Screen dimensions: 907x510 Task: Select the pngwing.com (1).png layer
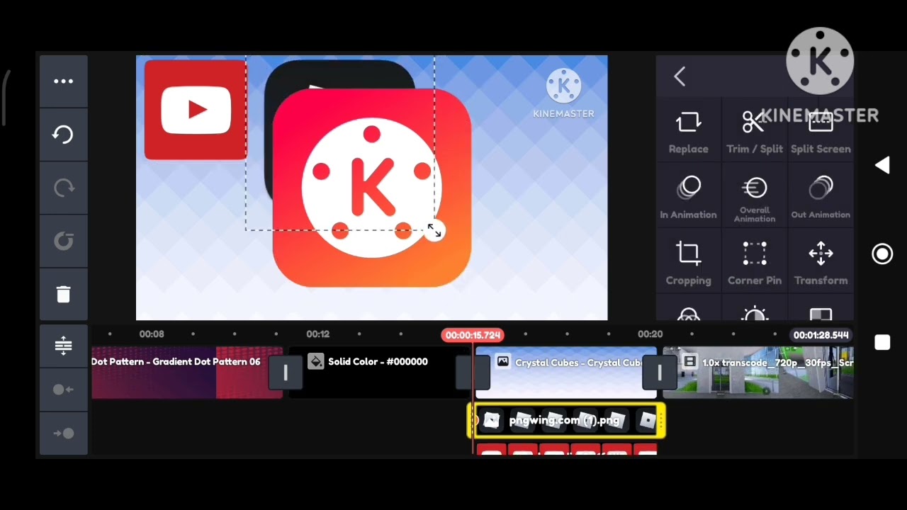tap(566, 421)
